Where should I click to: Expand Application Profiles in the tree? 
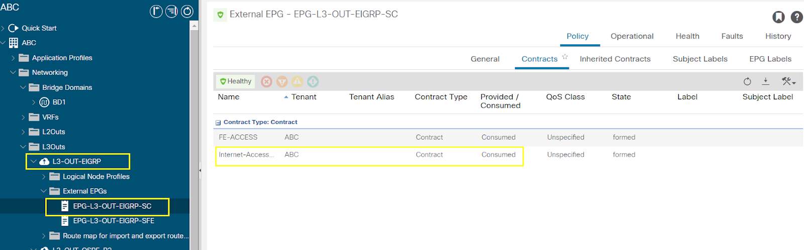click(13, 58)
